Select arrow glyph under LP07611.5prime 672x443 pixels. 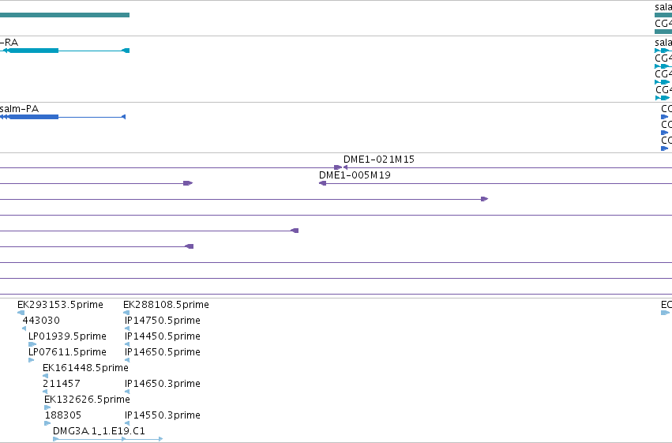32,360
